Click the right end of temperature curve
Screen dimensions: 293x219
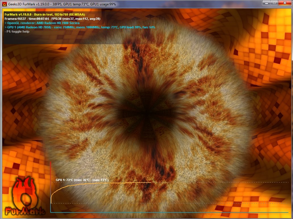pyautogui.click(x=150, y=183)
